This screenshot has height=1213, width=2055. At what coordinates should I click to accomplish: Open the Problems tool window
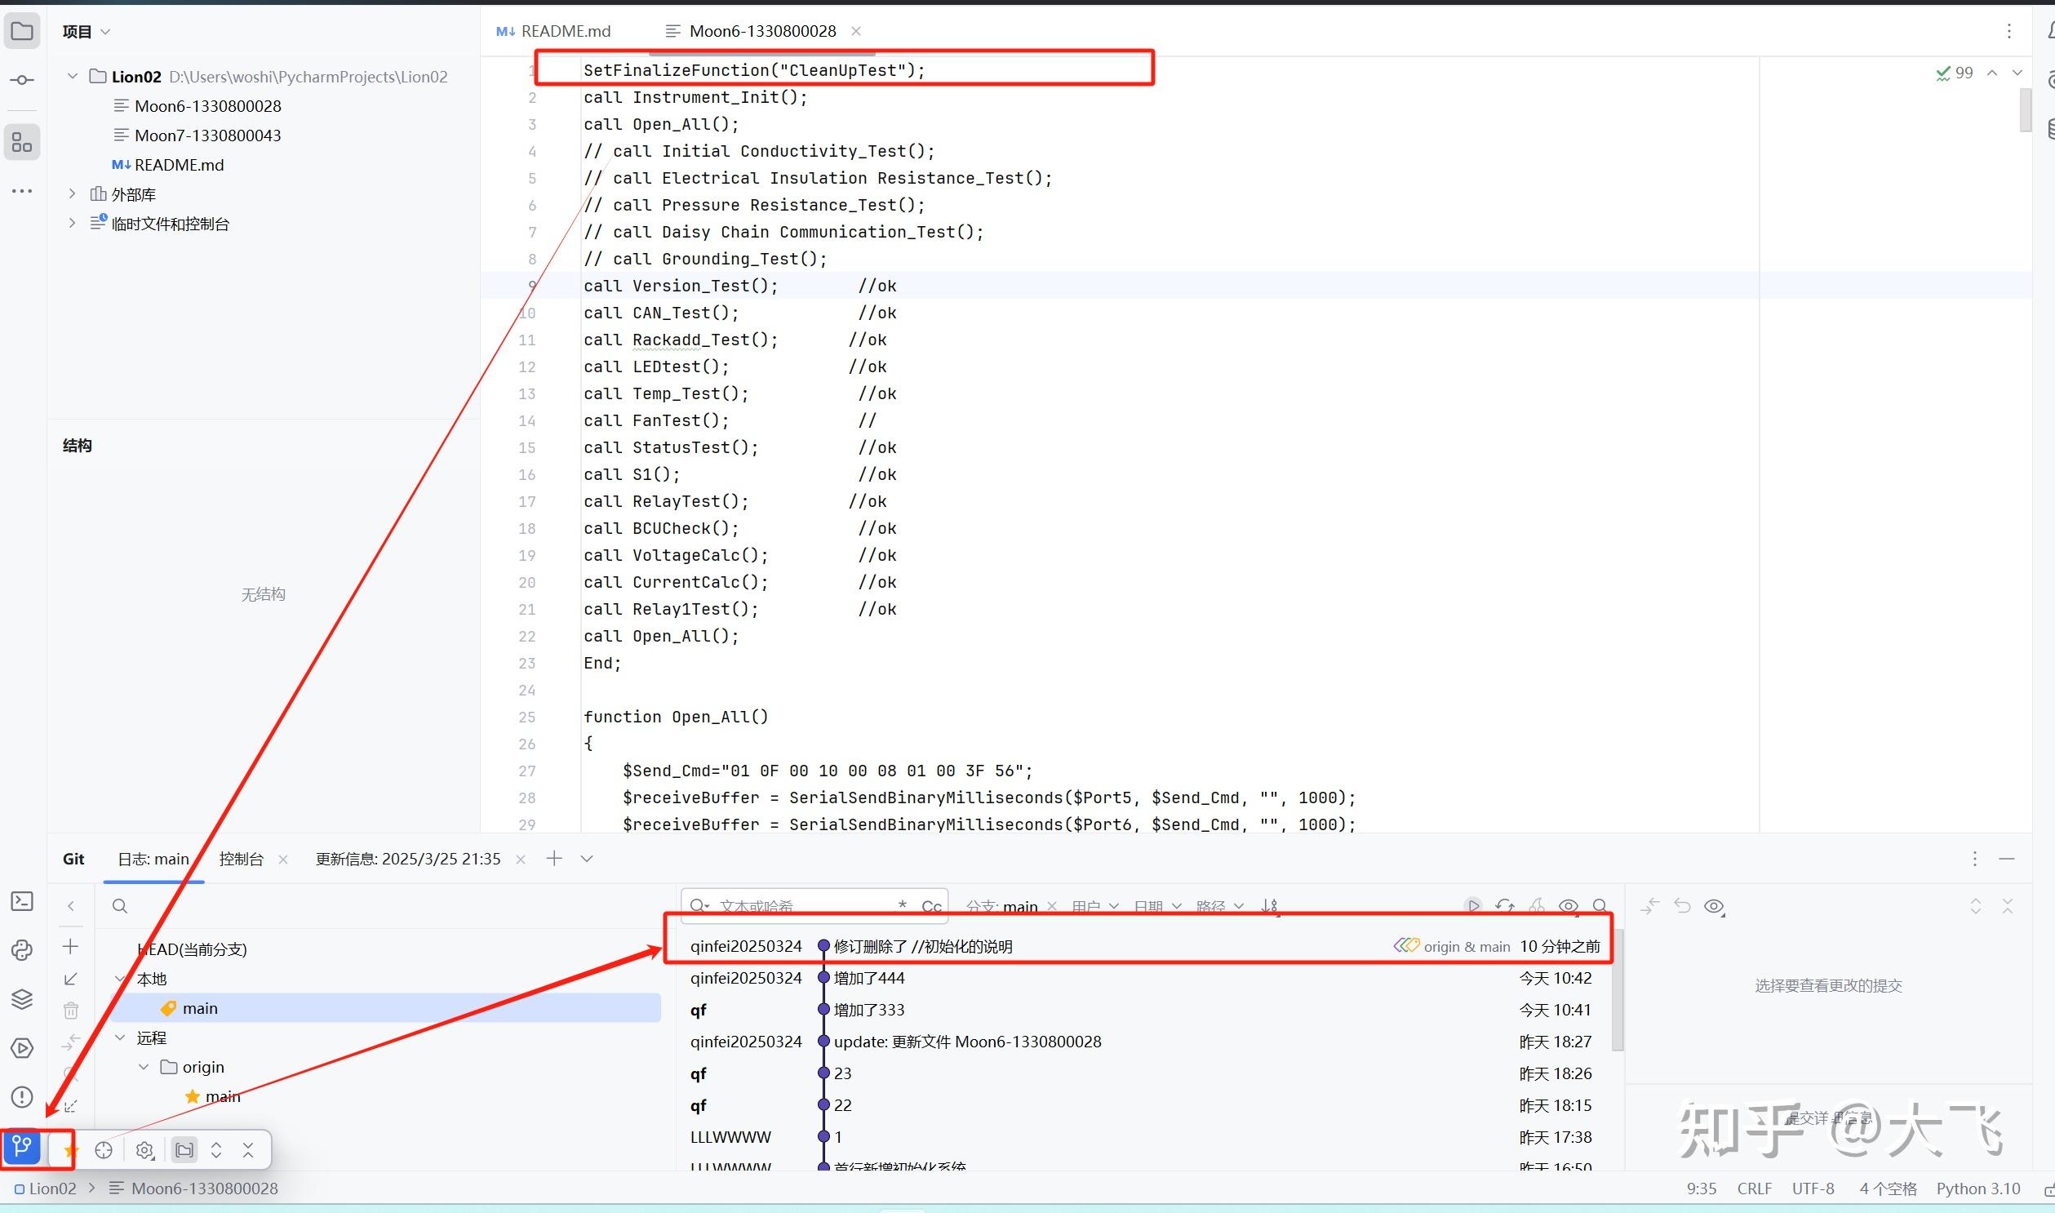[22, 1098]
